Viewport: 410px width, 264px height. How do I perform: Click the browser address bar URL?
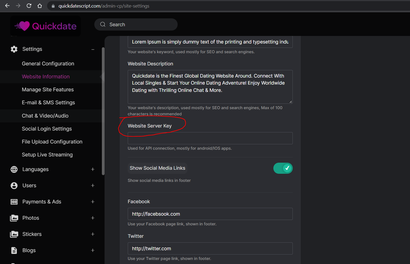(104, 6)
